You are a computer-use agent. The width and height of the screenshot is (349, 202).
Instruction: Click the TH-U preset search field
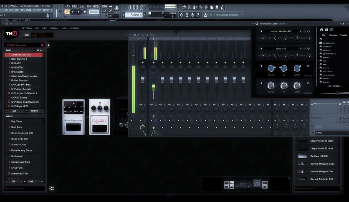pos(24,188)
